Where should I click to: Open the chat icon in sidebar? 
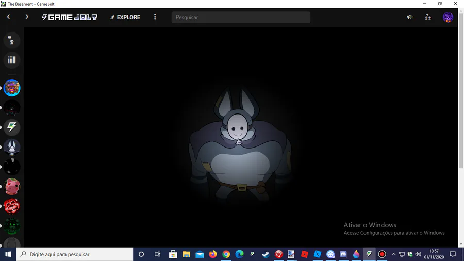[x=12, y=40]
